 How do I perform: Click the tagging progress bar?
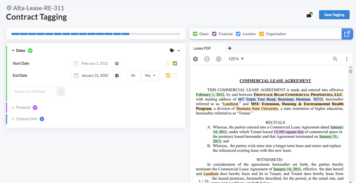[96, 34]
